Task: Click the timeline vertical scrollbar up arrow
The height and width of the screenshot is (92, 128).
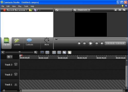Action: [127, 61]
